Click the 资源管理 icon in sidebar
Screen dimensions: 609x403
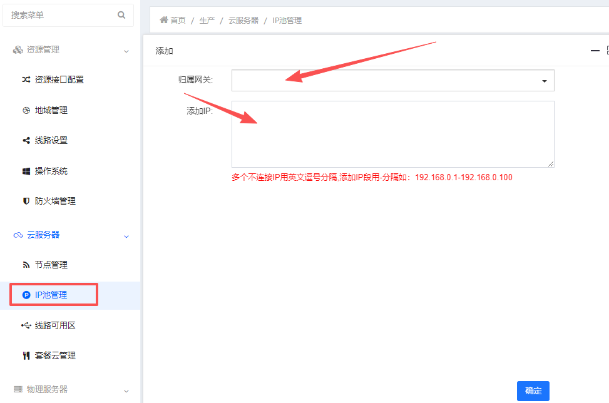(x=17, y=49)
